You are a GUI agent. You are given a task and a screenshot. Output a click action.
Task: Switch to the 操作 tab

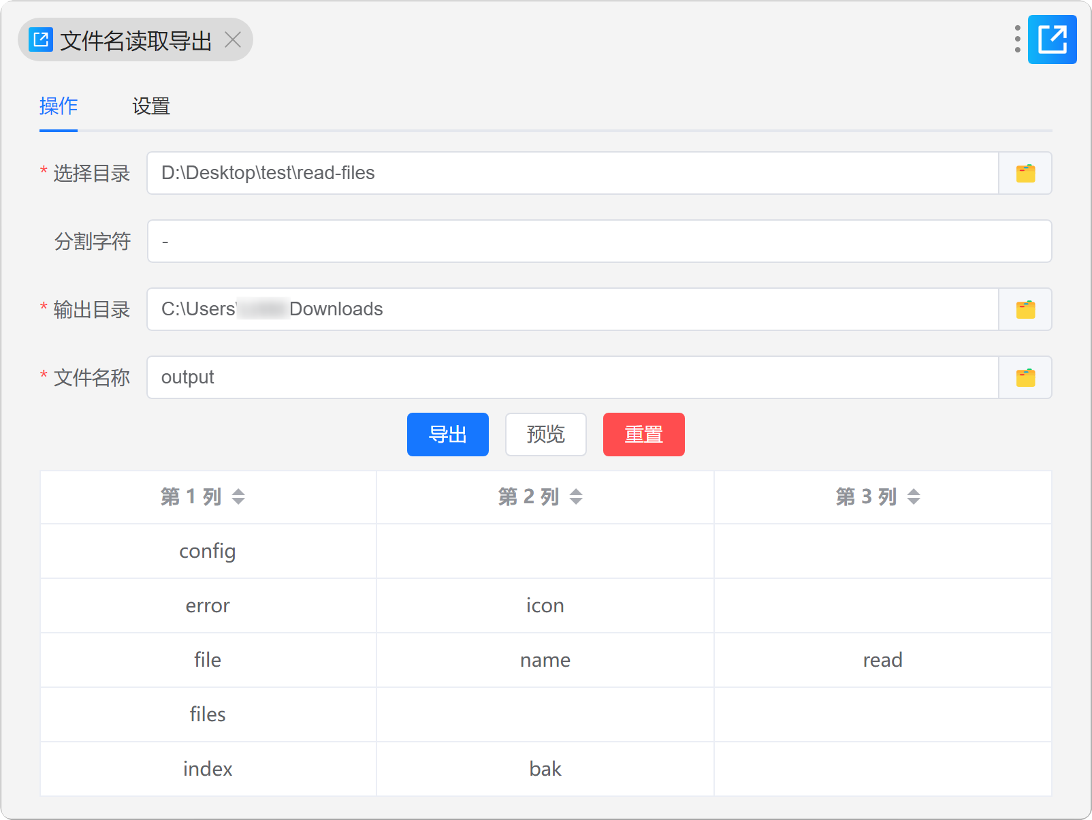tap(59, 106)
